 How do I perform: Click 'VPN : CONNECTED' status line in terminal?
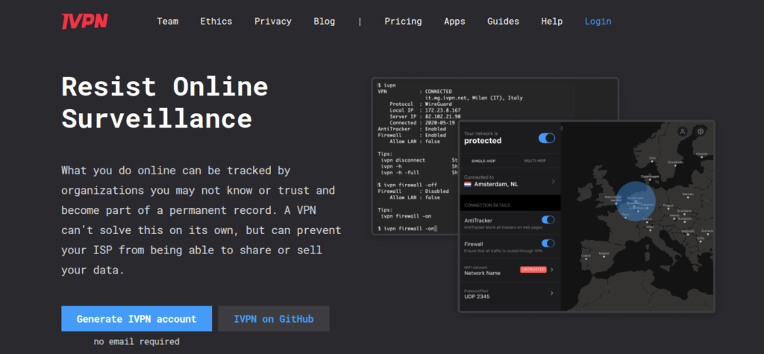tap(415, 92)
